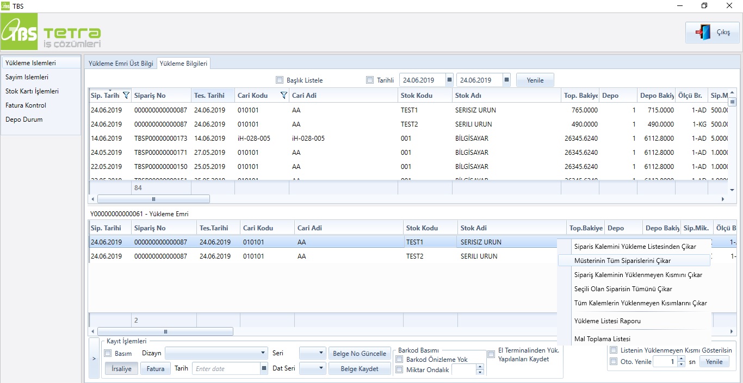Click the Sip. Tarih column filter icon

click(x=126, y=96)
